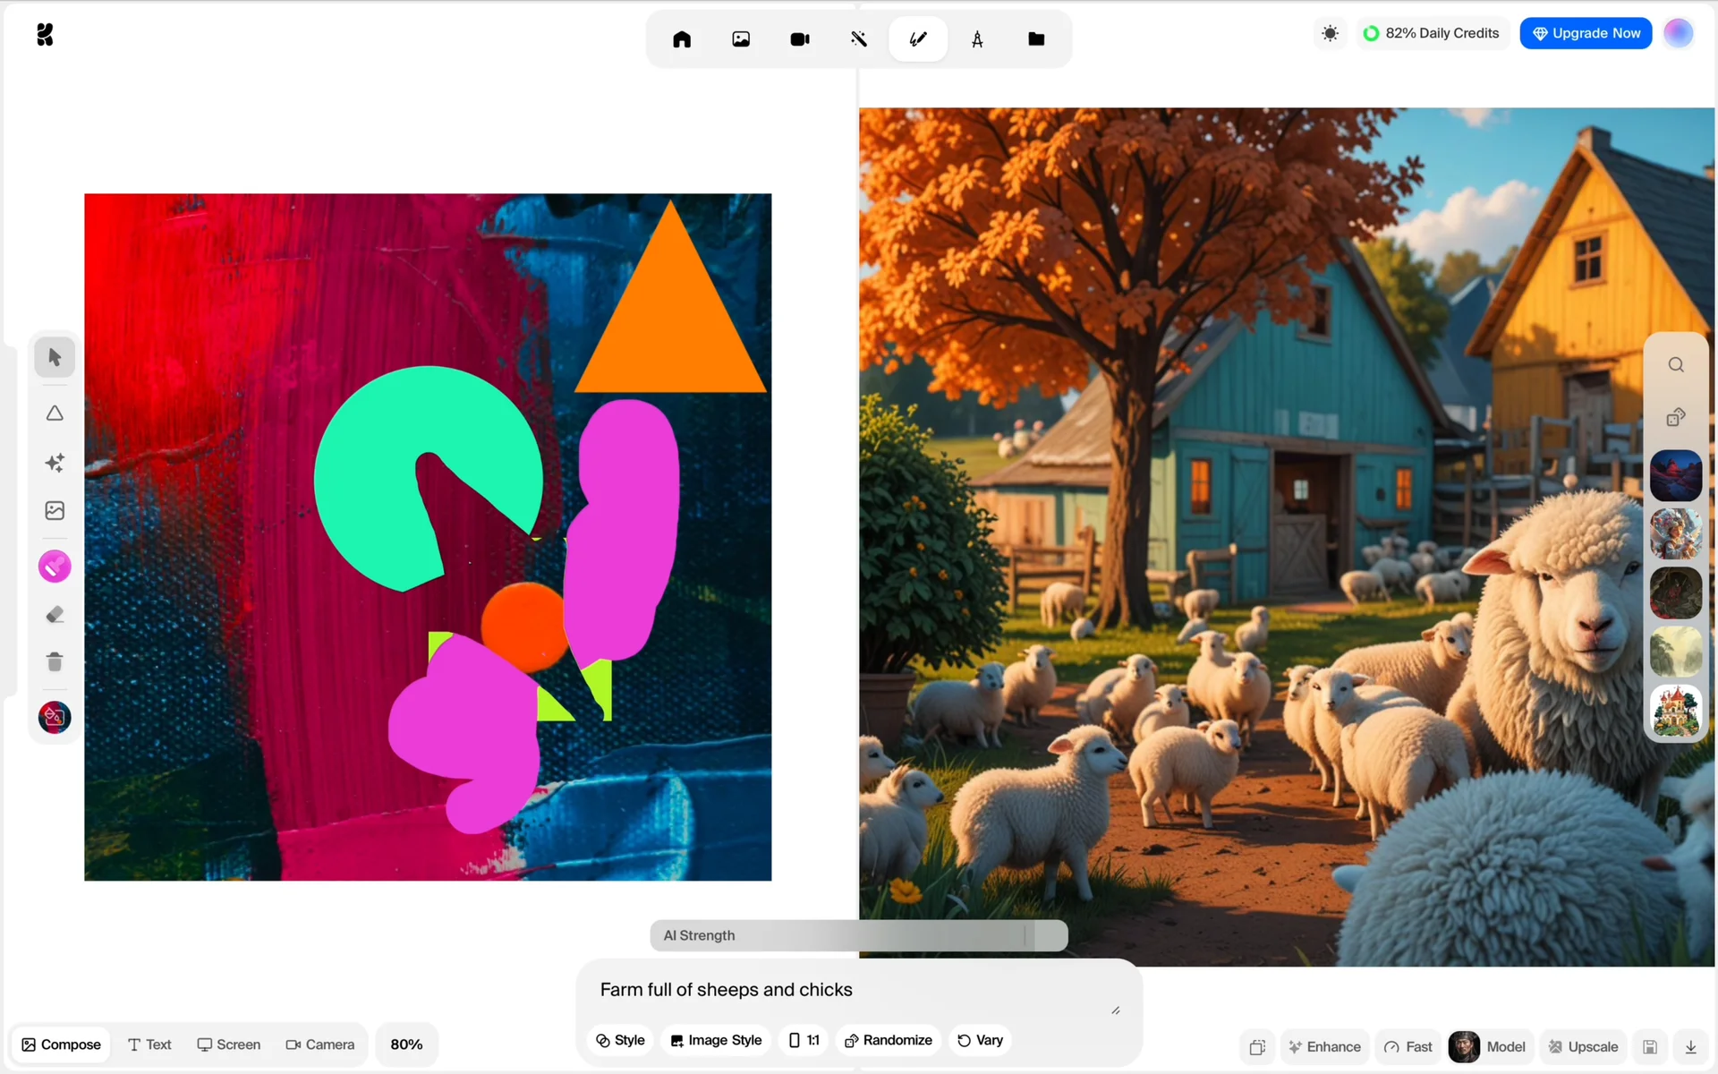This screenshot has height=1074, width=1718.
Task: Switch to the Text tab
Action: tap(149, 1044)
